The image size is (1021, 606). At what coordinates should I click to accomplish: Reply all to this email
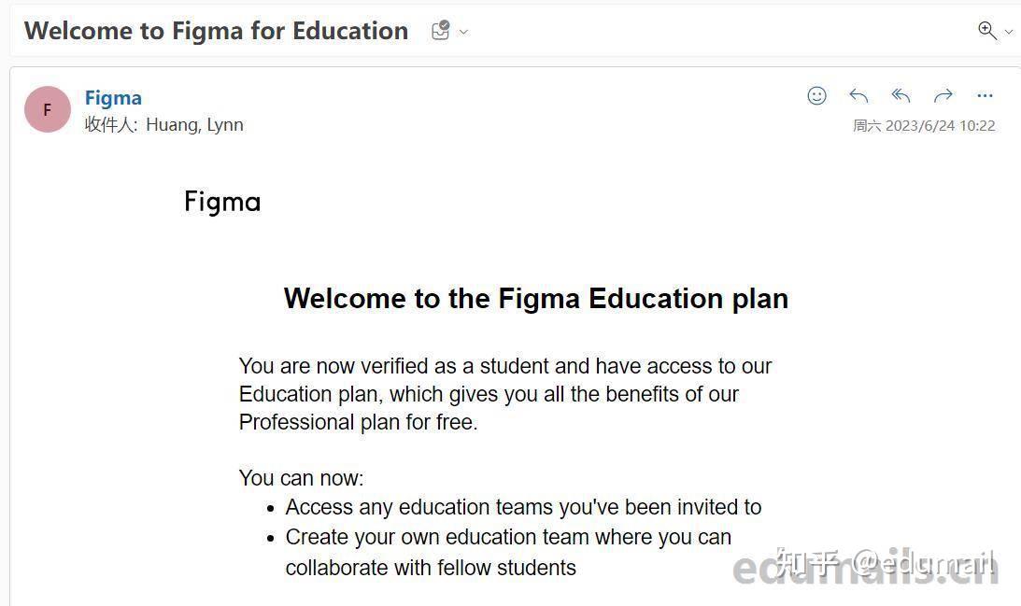tap(900, 95)
